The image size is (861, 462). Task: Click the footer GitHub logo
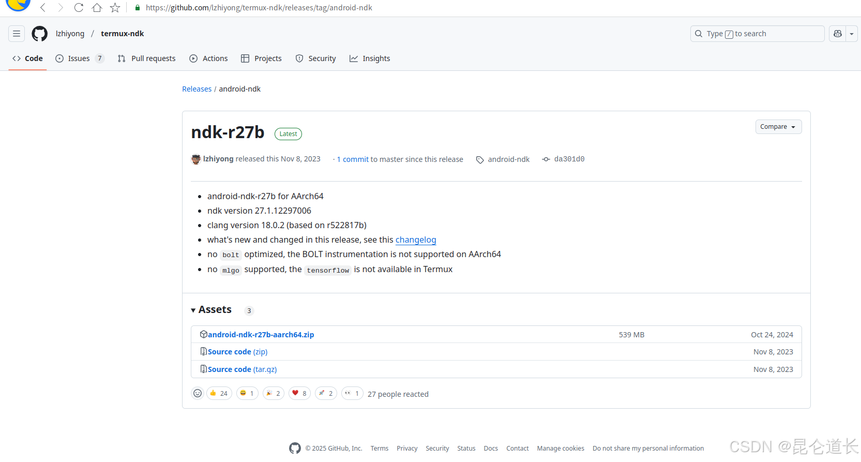tap(295, 448)
